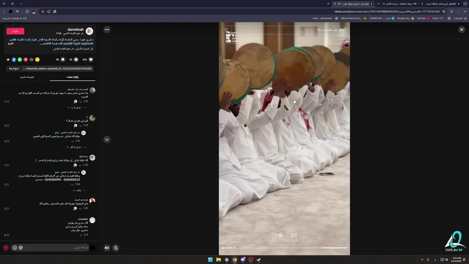The height and width of the screenshot is (264, 469).
Task: Open the taskbar clock showing 9:54 PM
Action: coord(456,260)
